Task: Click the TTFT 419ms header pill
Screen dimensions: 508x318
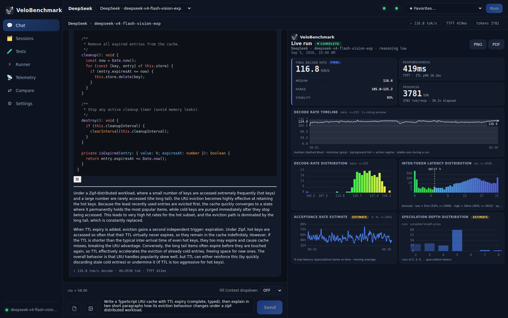Action: pos(457,23)
